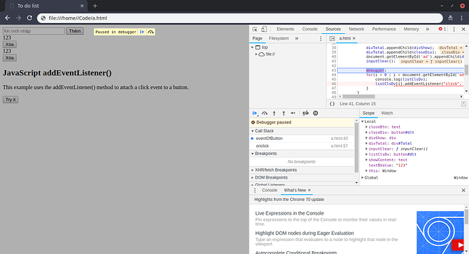Toggle pause on exceptions button
The height and width of the screenshot is (254, 469).
point(315,113)
